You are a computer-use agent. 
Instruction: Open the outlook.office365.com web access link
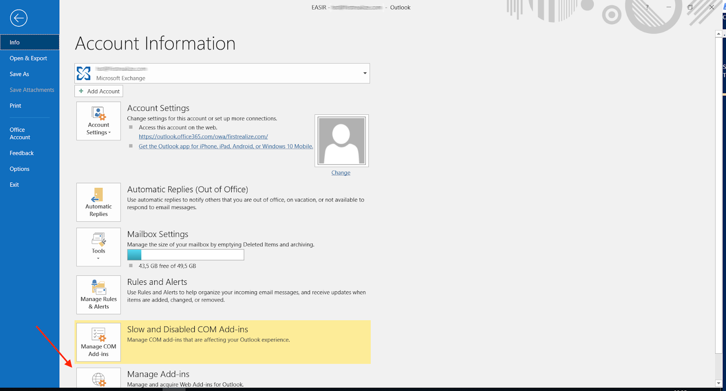pyautogui.click(x=203, y=137)
